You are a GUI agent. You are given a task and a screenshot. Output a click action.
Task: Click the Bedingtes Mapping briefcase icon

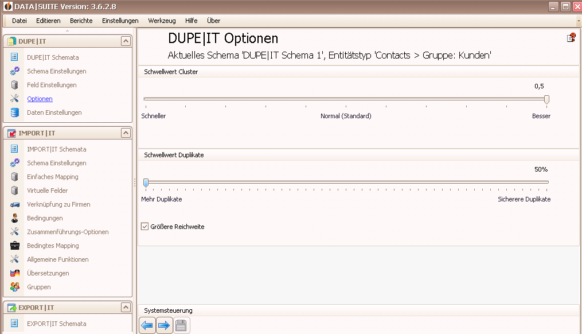click(x=15, y=246)
